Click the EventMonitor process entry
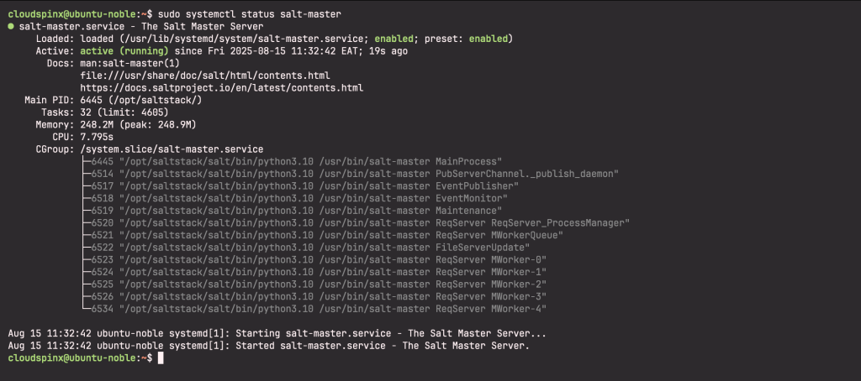The height and width of the screenshot is (381, 861). pos(294,198)
